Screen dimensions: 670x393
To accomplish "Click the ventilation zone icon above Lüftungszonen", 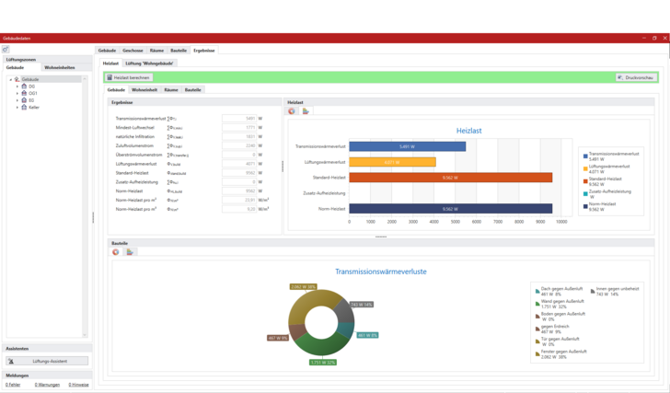I will pyautogui.click(x=6, y=50).
